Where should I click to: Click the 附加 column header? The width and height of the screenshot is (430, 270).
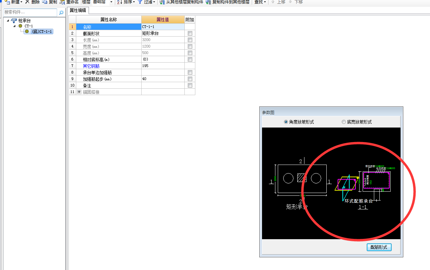point(190,20)
